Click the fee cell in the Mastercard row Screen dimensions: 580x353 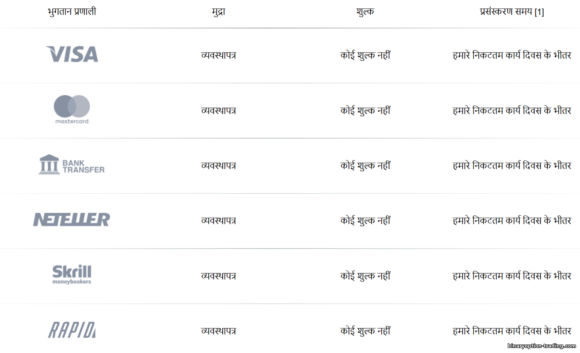click(365, 111)
